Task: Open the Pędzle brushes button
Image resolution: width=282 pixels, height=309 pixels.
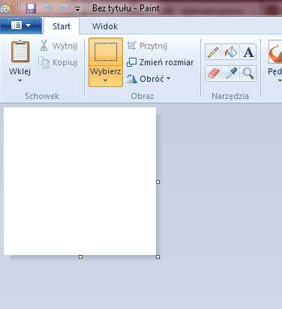Action: (275, 61)
